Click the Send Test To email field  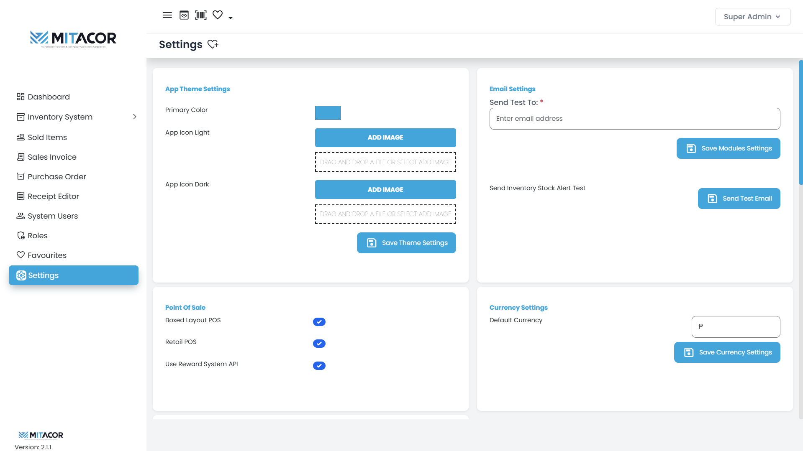[x=634, y=119]
